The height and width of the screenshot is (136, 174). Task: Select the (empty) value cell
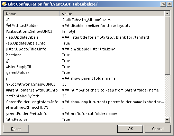tap(68, 31)
